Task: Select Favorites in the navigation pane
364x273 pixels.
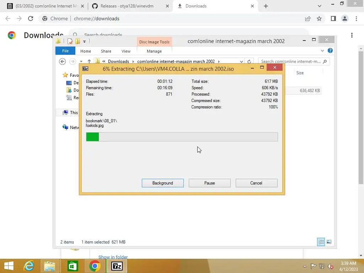Action: coord(71,75)
